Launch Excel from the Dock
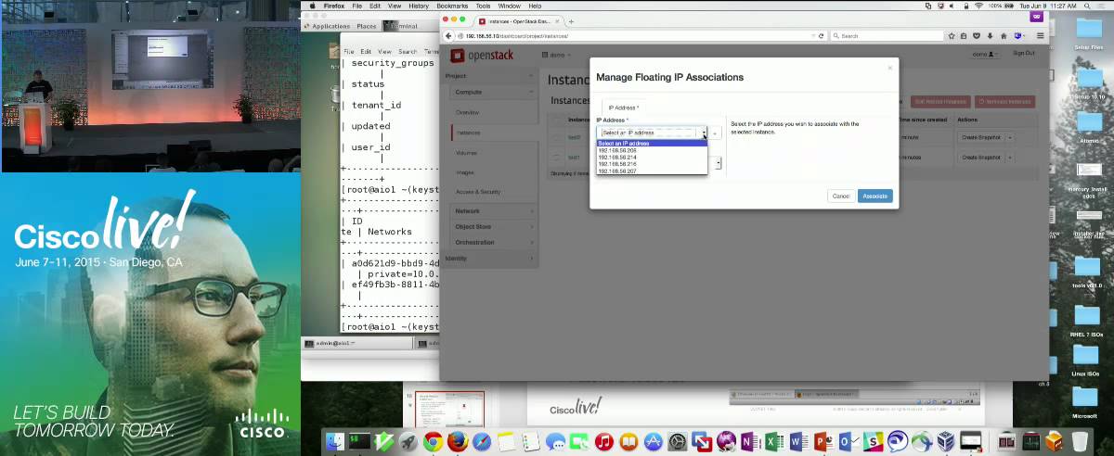1114x456 pixels. 773,441
